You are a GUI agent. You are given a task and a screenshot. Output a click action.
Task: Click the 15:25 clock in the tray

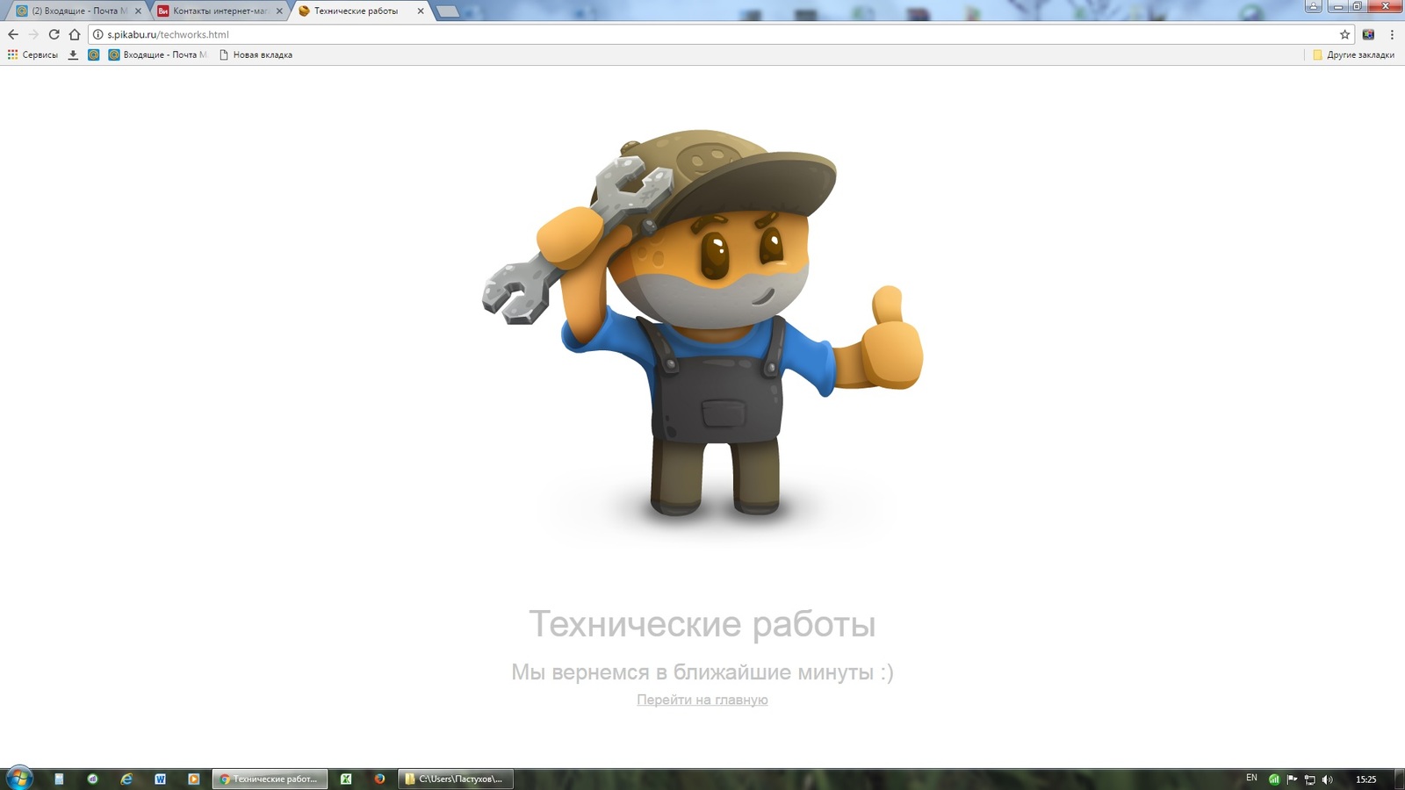(1366, 779)
